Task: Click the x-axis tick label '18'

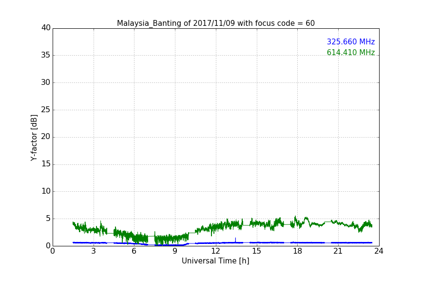Action: point(298,251)
